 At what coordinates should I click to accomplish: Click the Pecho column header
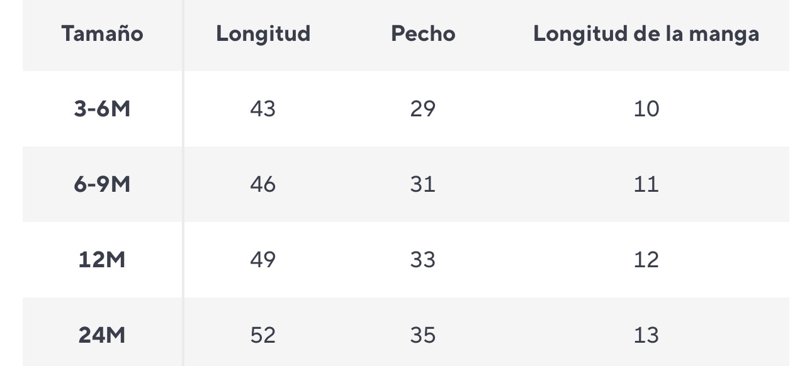pos(422,33)
